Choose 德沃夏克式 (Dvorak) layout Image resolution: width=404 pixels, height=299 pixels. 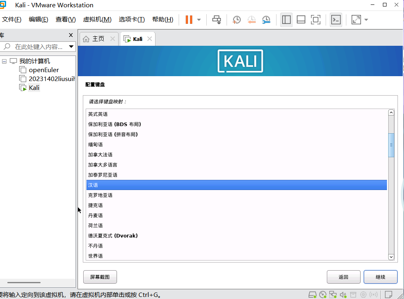click(237, 236)
